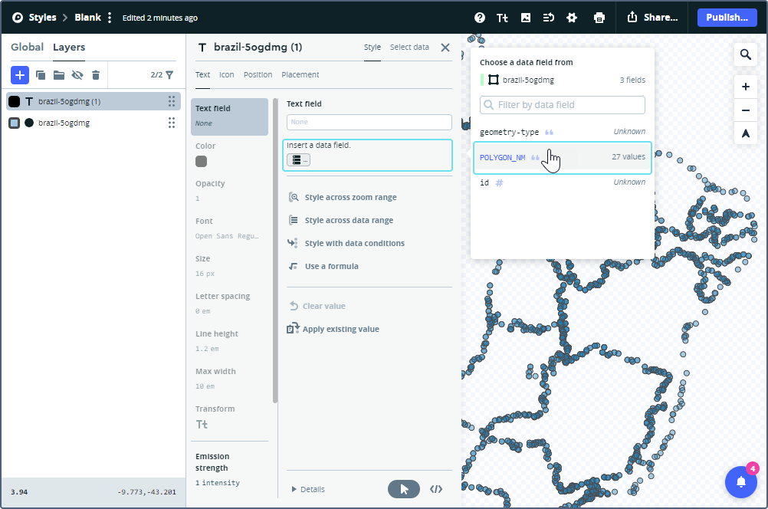Viewport: 768px width, 509px height.
Task: Switch to the Global tab
Action: 27,48
